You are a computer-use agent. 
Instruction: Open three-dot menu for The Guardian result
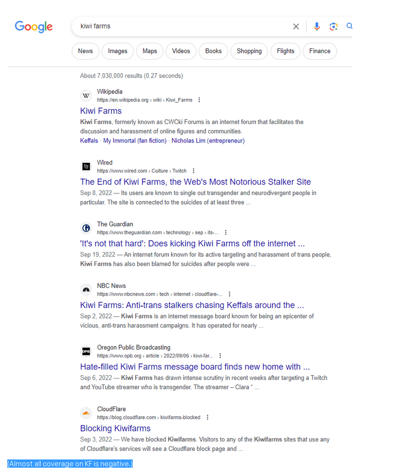tap(225, 233)
